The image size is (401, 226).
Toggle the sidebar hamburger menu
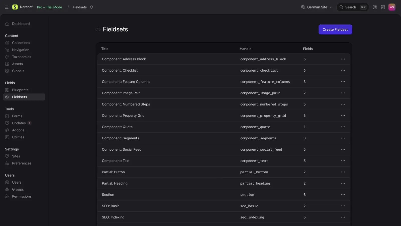pyautogui.click(x=7, y=7)
